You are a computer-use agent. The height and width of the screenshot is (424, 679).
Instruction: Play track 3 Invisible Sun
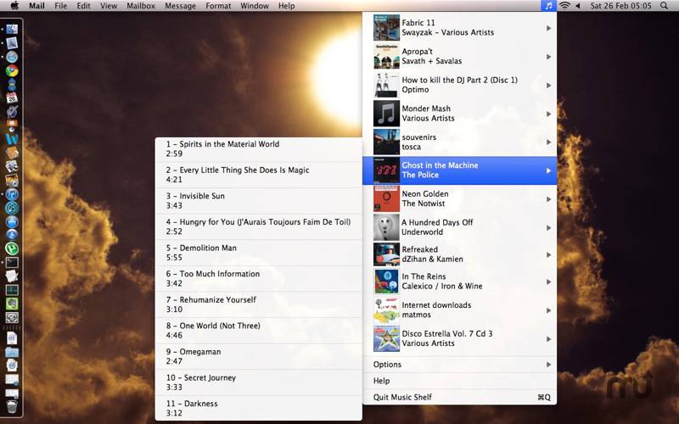pyautogui.click(x=259, y=201)
